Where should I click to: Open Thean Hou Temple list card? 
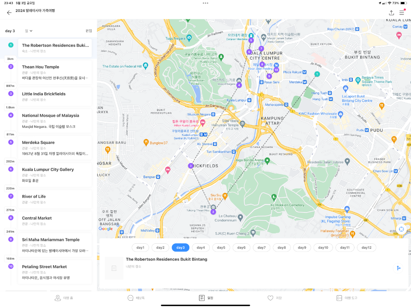[55, 72]
